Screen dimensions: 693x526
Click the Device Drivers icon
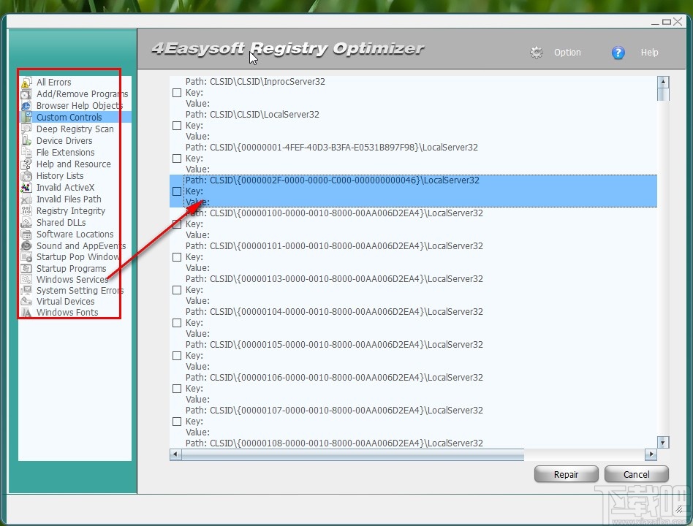(x=26, y=141)
